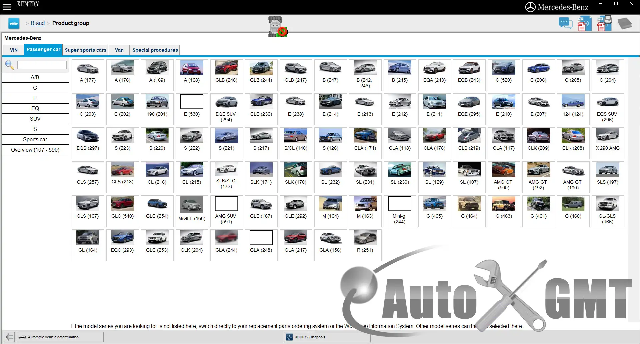Select the CLA (118) vehicle
The height and width of the screenshot is (344, 640).
[400, 143]
